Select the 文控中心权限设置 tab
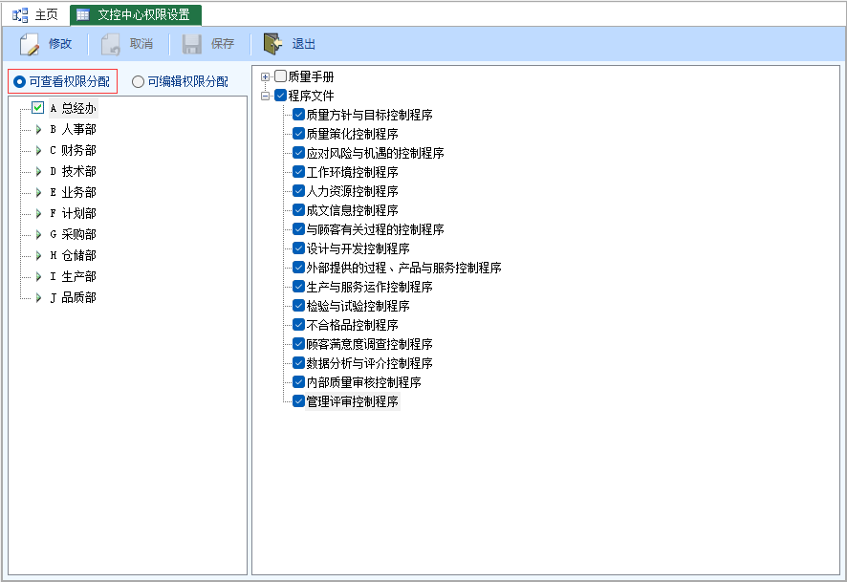This screenshot has height=582, width=847. coord(136,15)
